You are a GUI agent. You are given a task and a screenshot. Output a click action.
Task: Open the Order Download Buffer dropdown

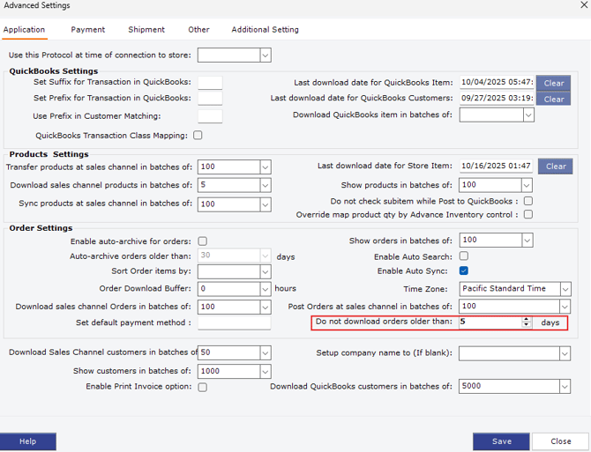(266, 289)
